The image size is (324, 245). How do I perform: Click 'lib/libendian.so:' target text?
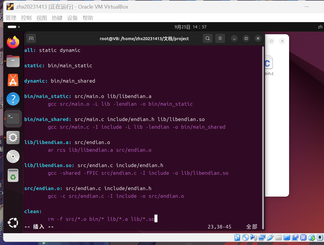pos(49,166)
